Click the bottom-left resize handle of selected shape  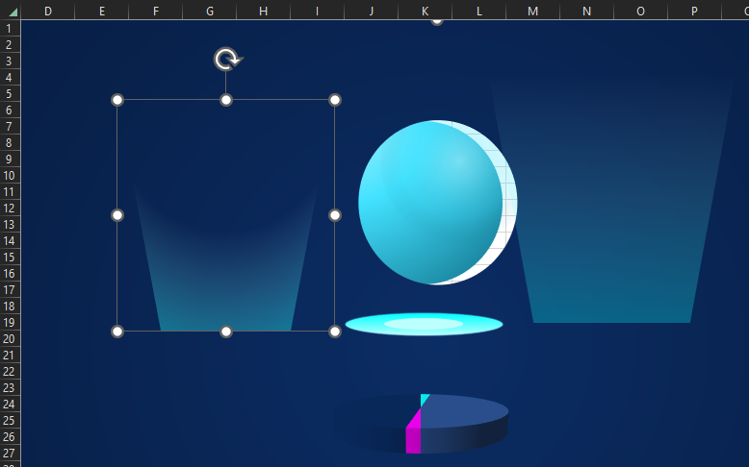pyautogui.click(x=117, y=332)
